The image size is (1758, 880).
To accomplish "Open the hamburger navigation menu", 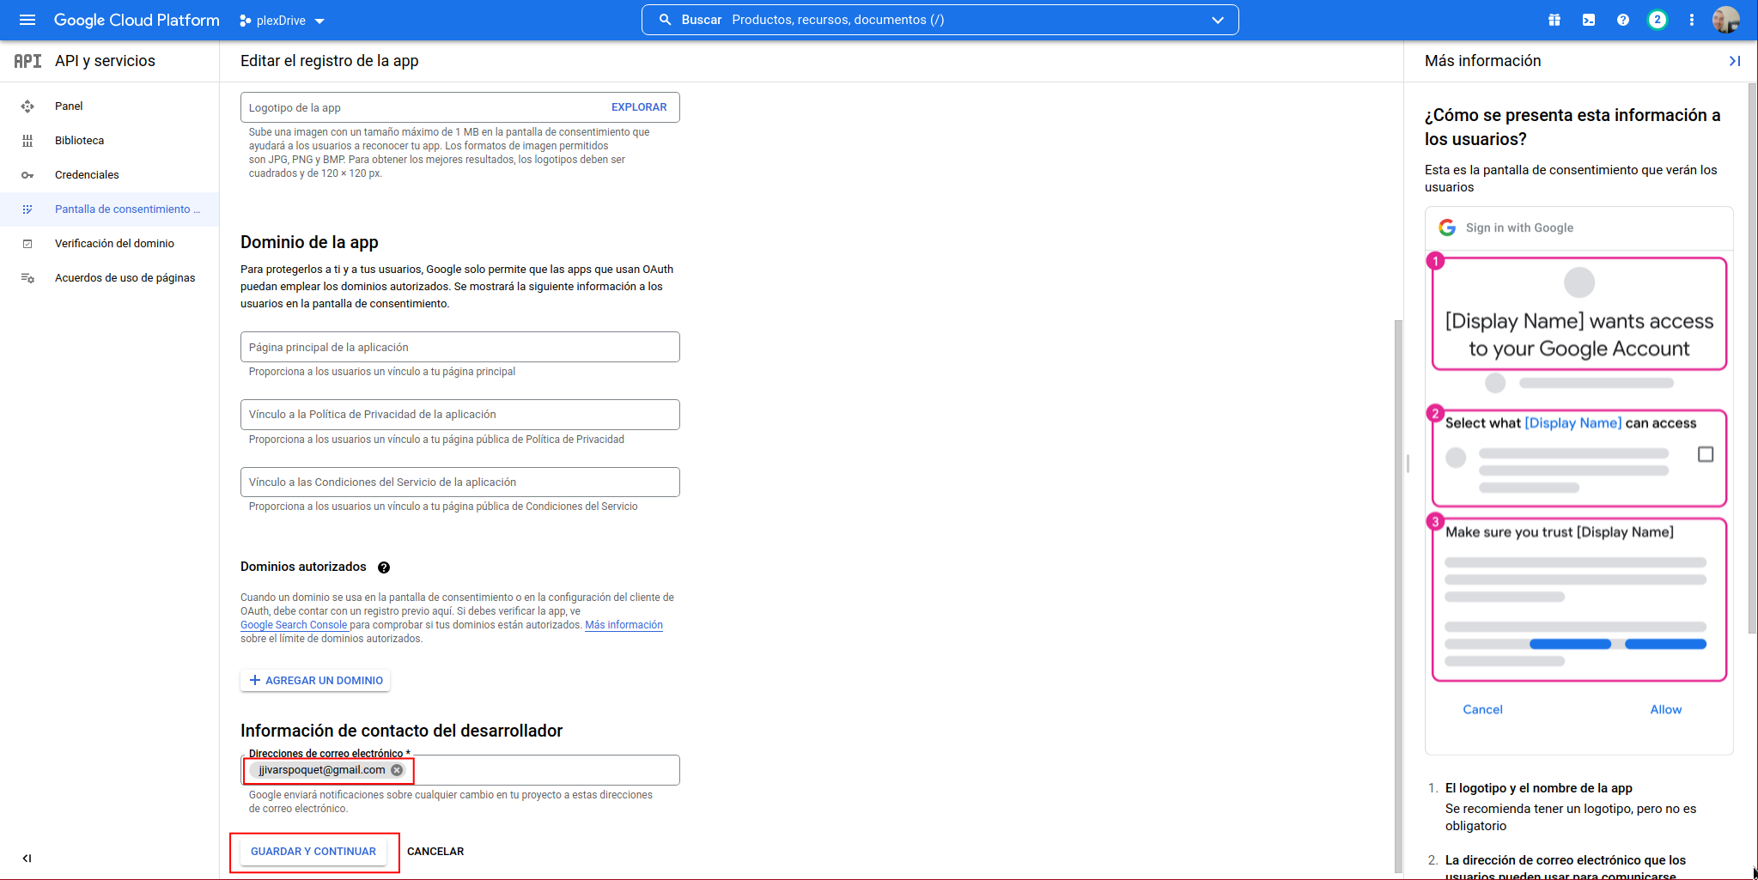I will pos(27,20).
